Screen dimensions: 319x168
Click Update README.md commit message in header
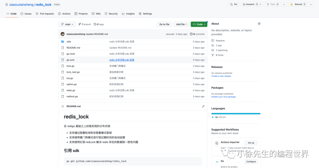(x=97, y=34)
